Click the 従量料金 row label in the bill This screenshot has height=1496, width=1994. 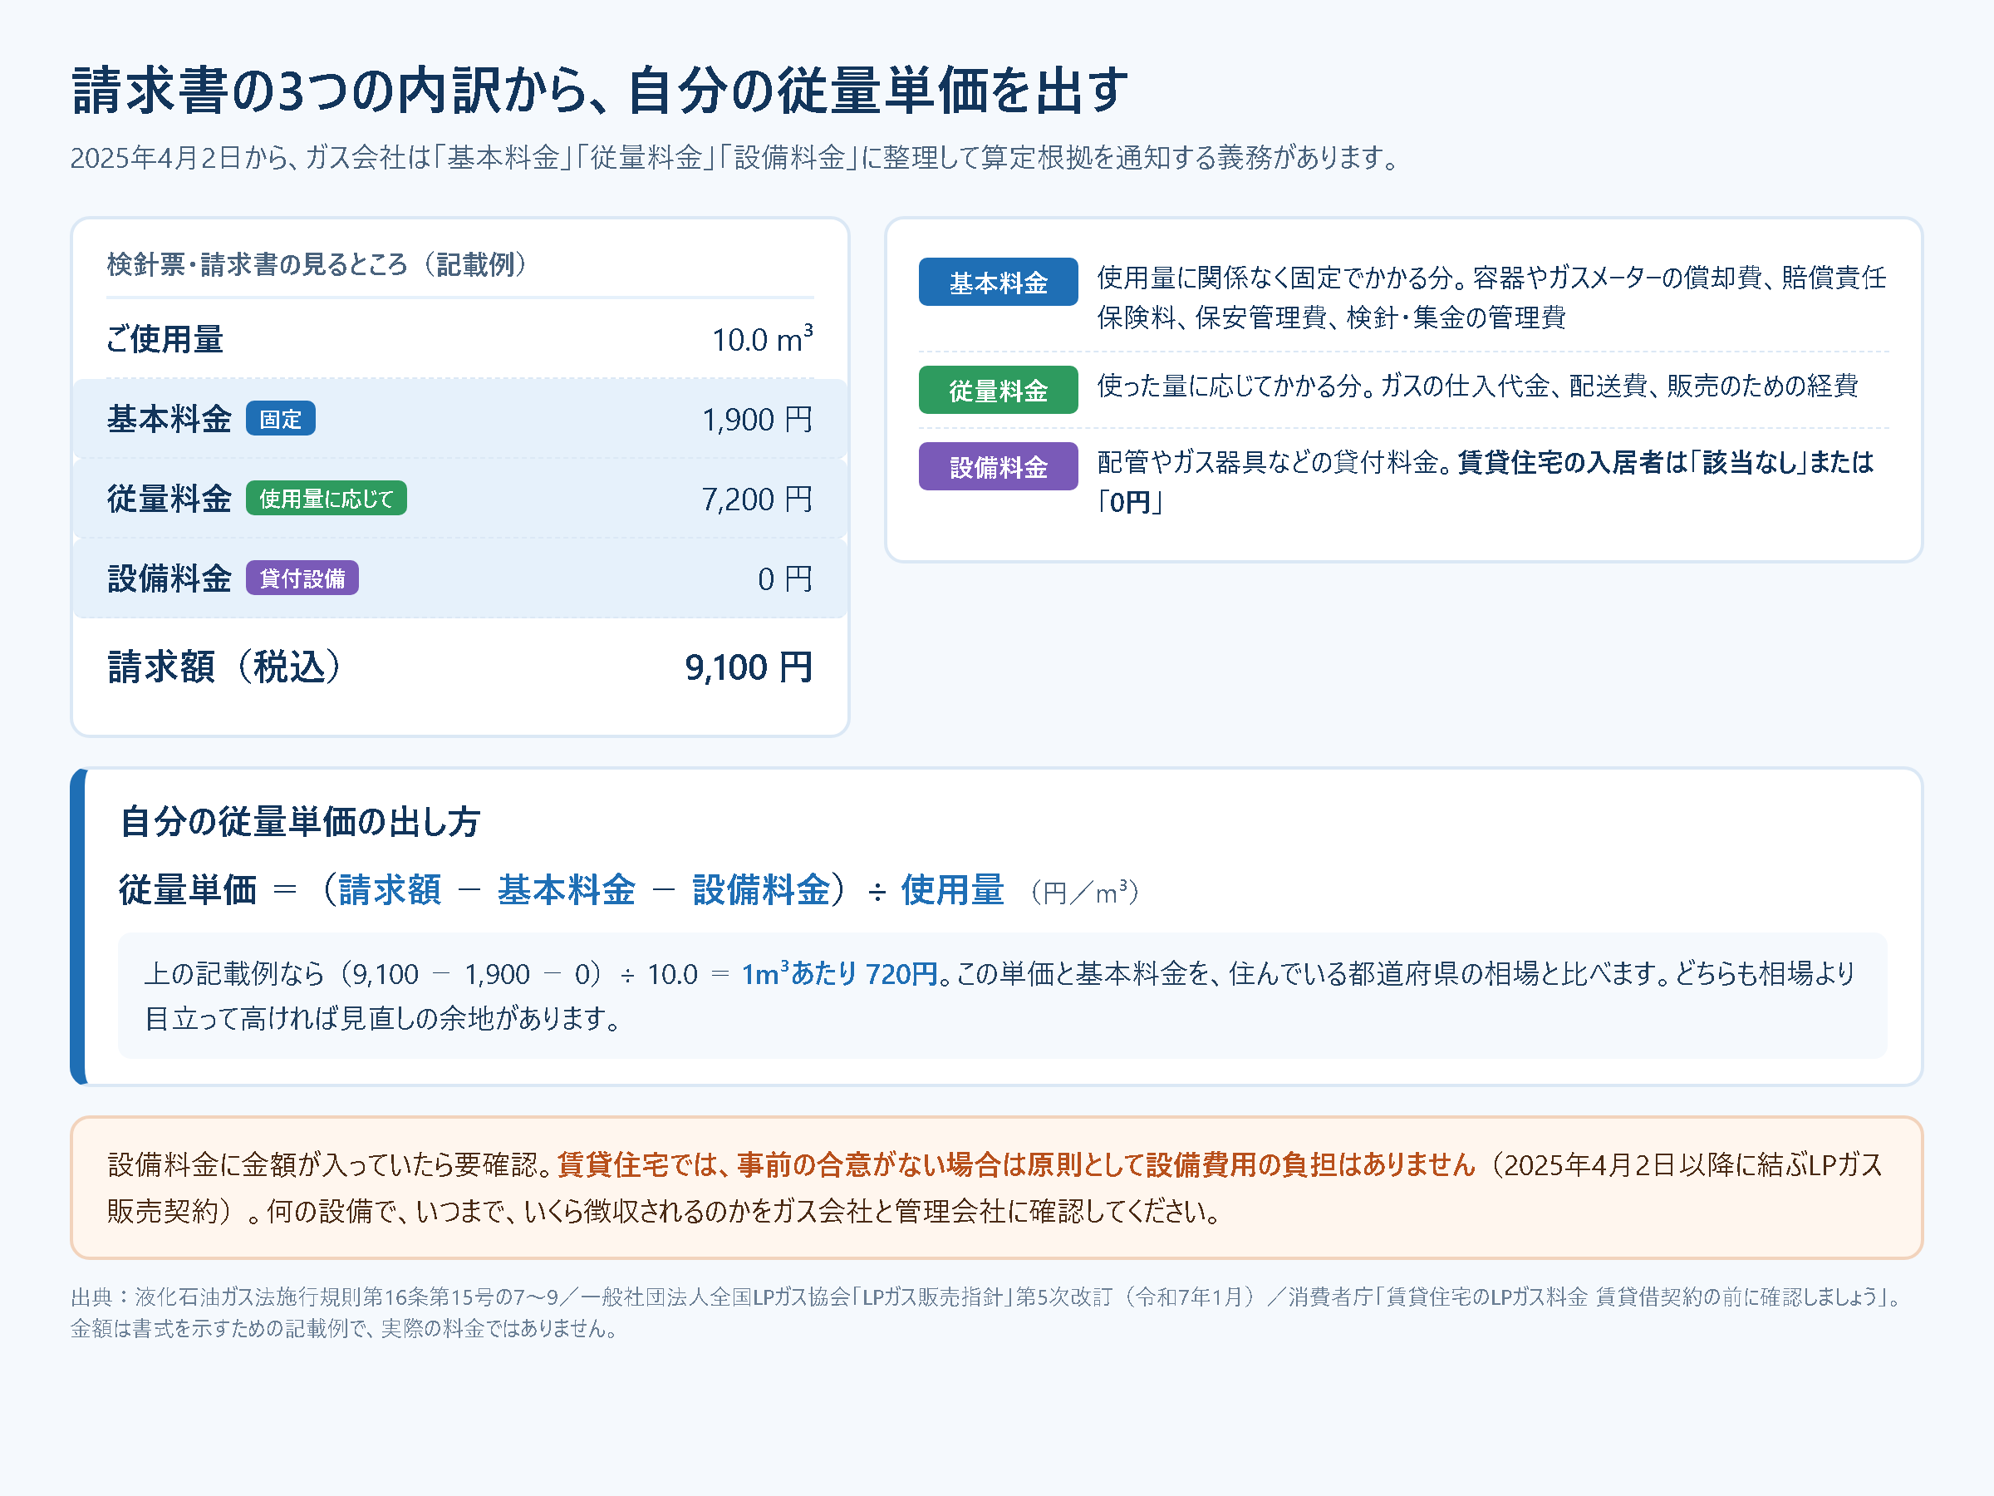point(169,498)
